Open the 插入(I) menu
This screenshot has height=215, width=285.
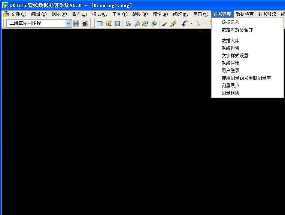(x=79, y=14)
